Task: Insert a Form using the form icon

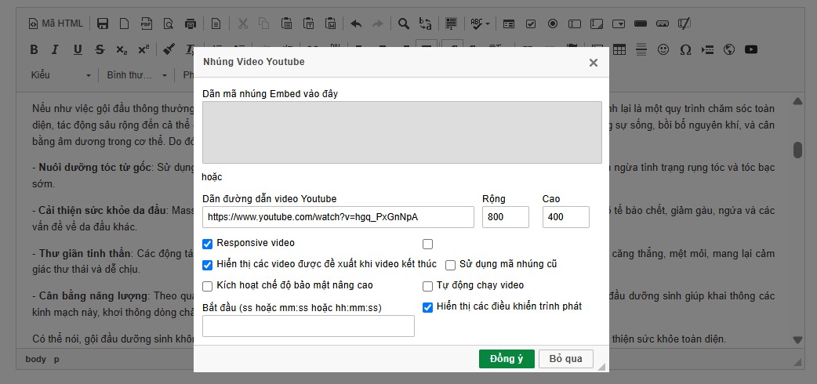Action: pyautogui.click(x=509, y=24)
